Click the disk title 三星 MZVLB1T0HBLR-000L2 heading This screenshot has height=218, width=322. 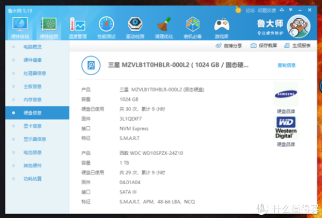click(178, 65)
